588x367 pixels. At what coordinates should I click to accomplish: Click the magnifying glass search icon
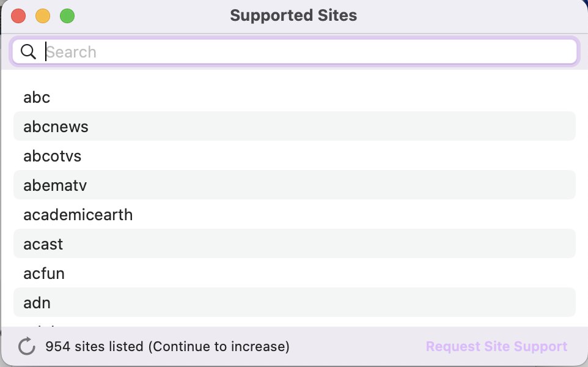tap(28, 52)
